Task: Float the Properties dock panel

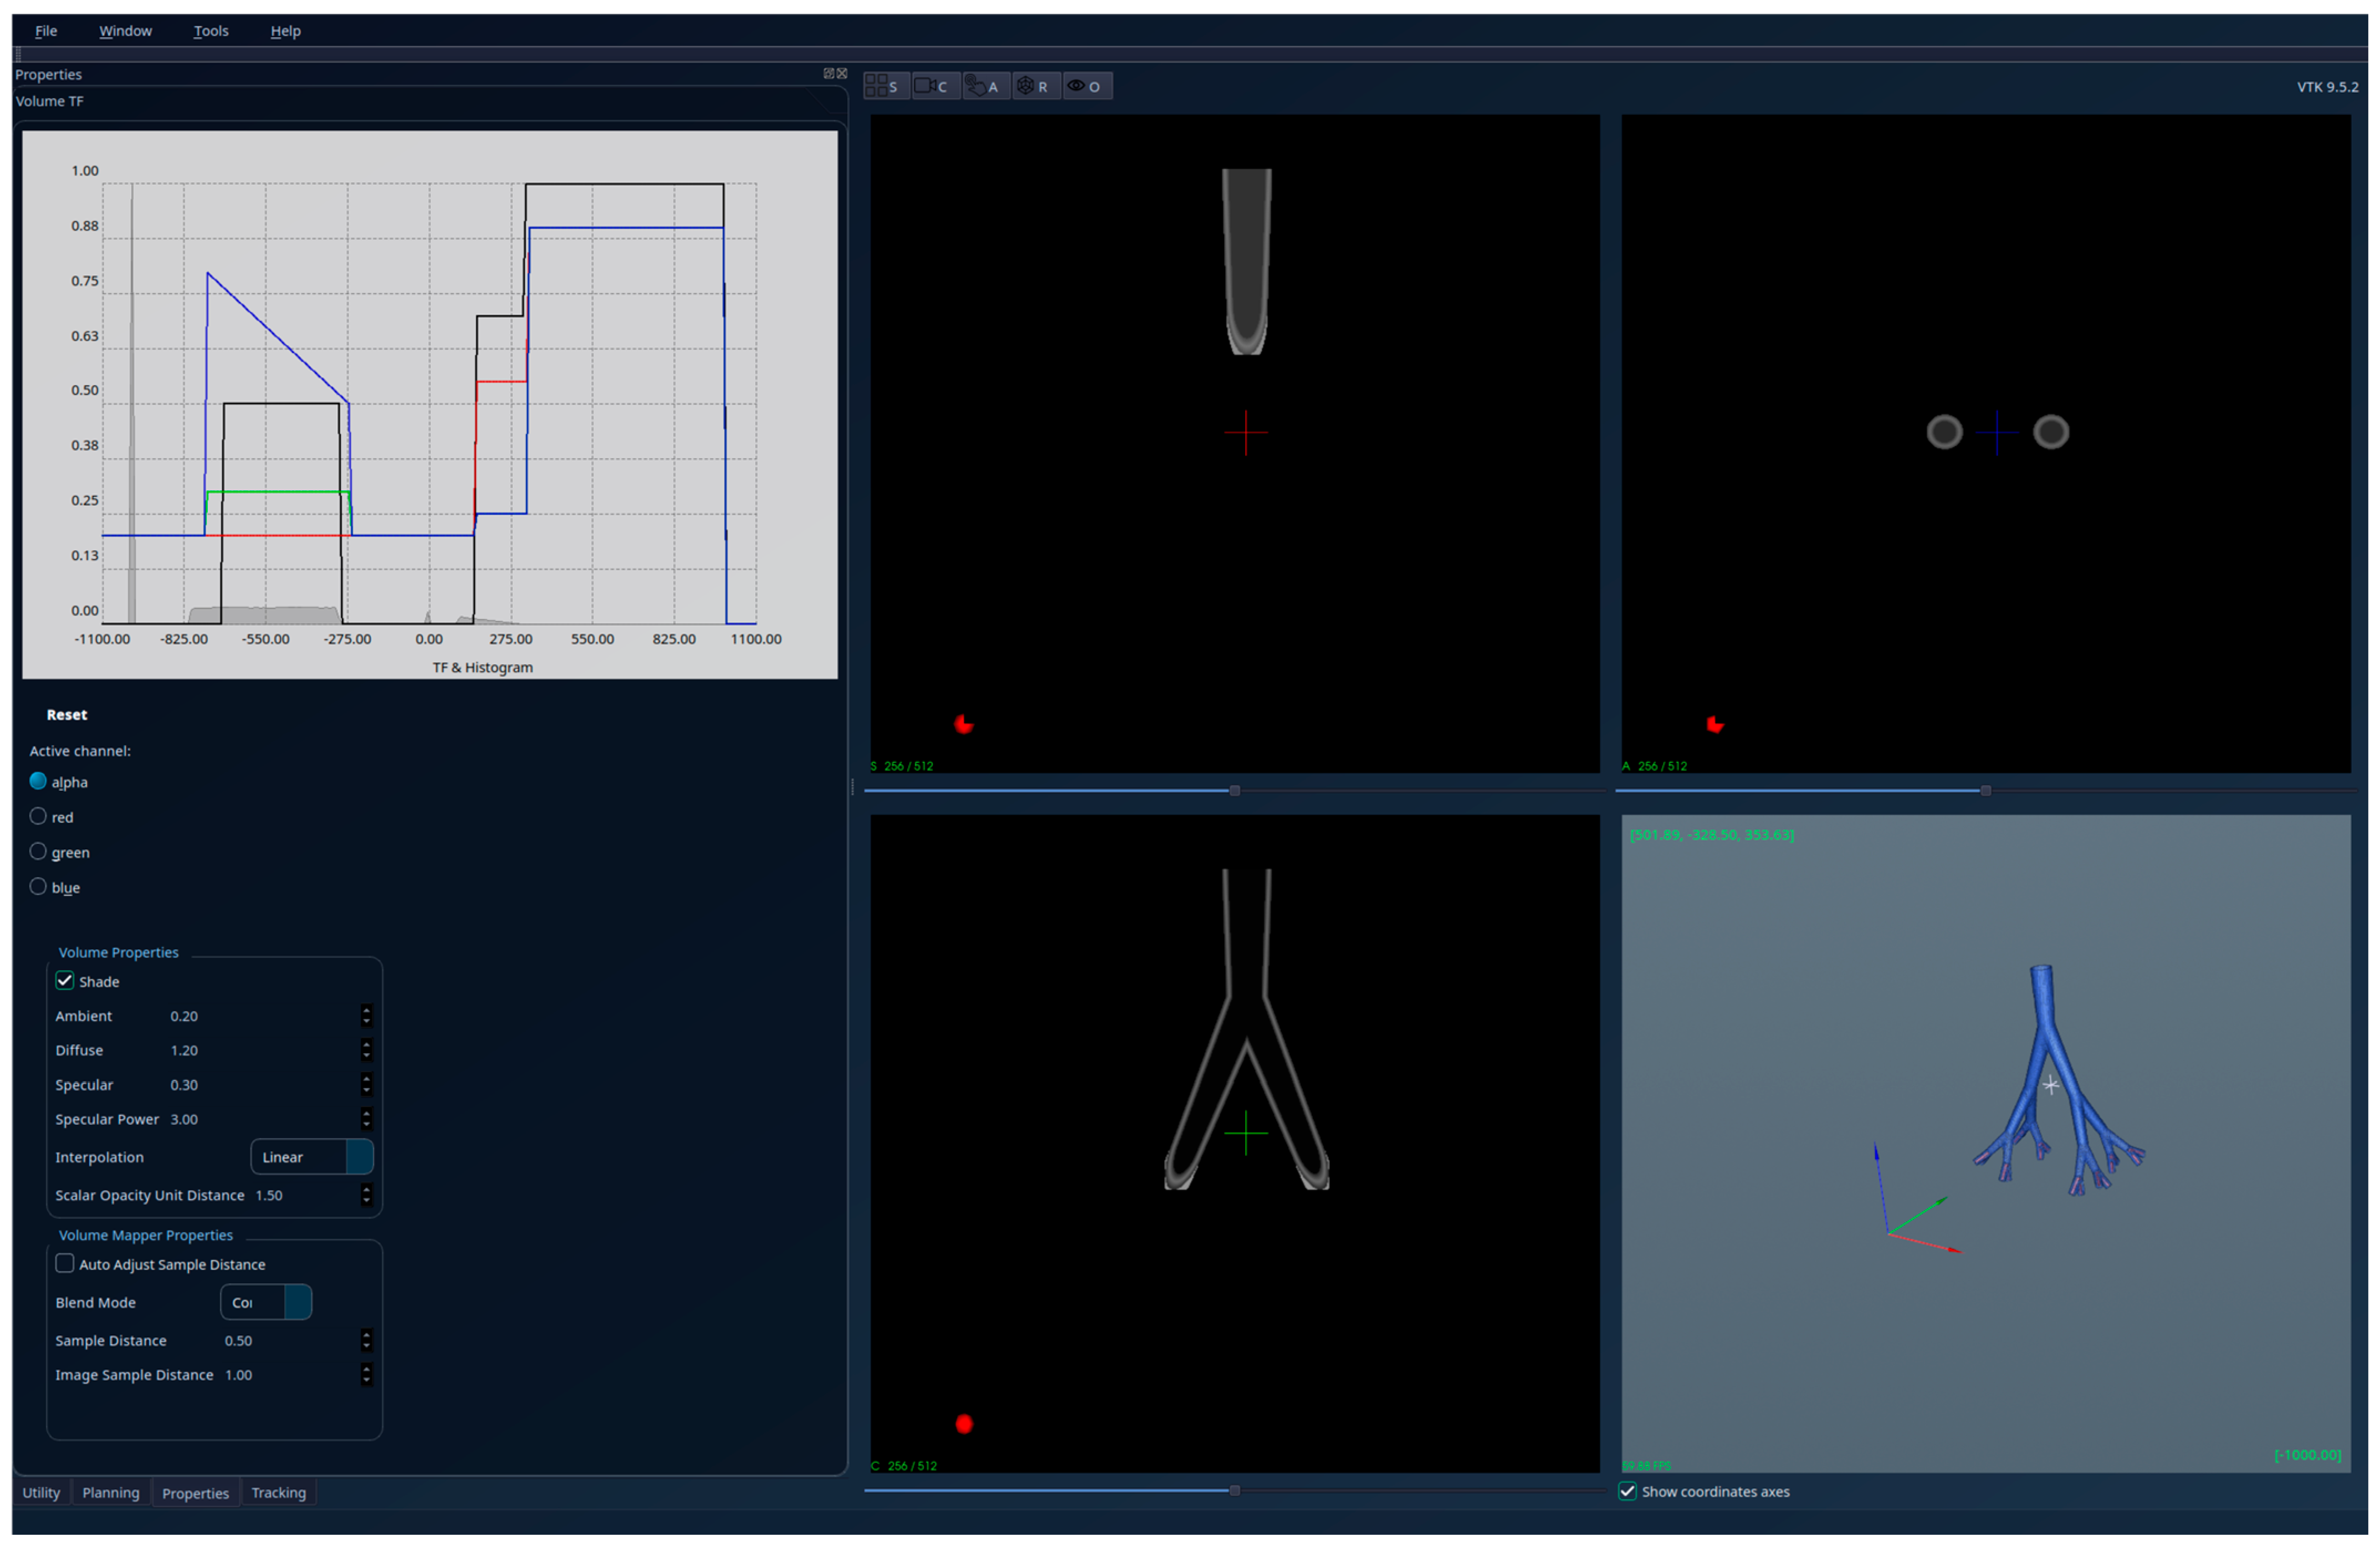Action: pos(828,73)
